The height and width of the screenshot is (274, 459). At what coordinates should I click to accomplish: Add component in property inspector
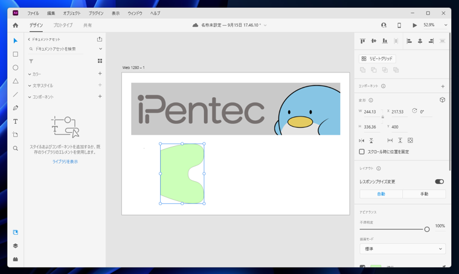pyautogui.click(x=443, y=86)
